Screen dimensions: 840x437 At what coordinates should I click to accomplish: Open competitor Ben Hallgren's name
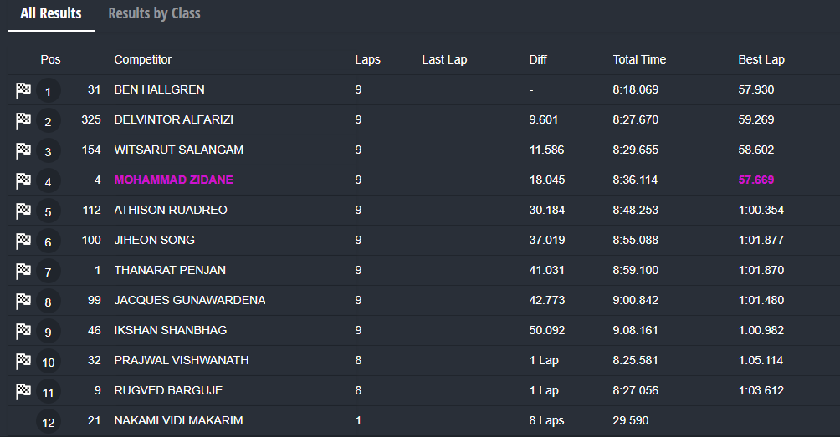click(159, 89)
